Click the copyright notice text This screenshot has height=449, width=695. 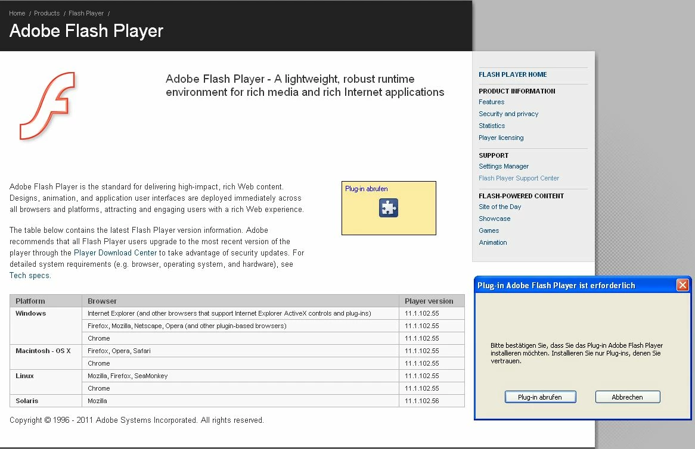click(x=136, y=420)
